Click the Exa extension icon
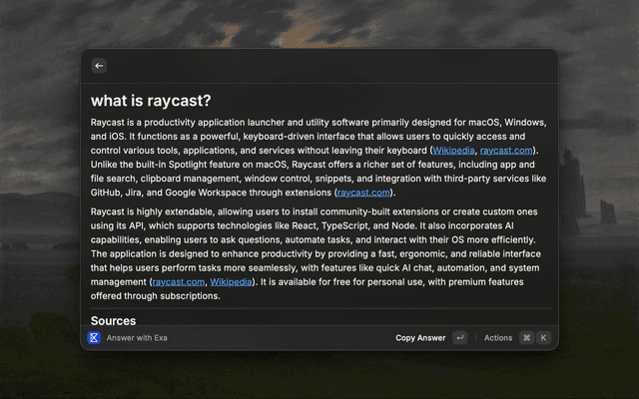This screenshot has width=639, height=399. click(94, 337)
